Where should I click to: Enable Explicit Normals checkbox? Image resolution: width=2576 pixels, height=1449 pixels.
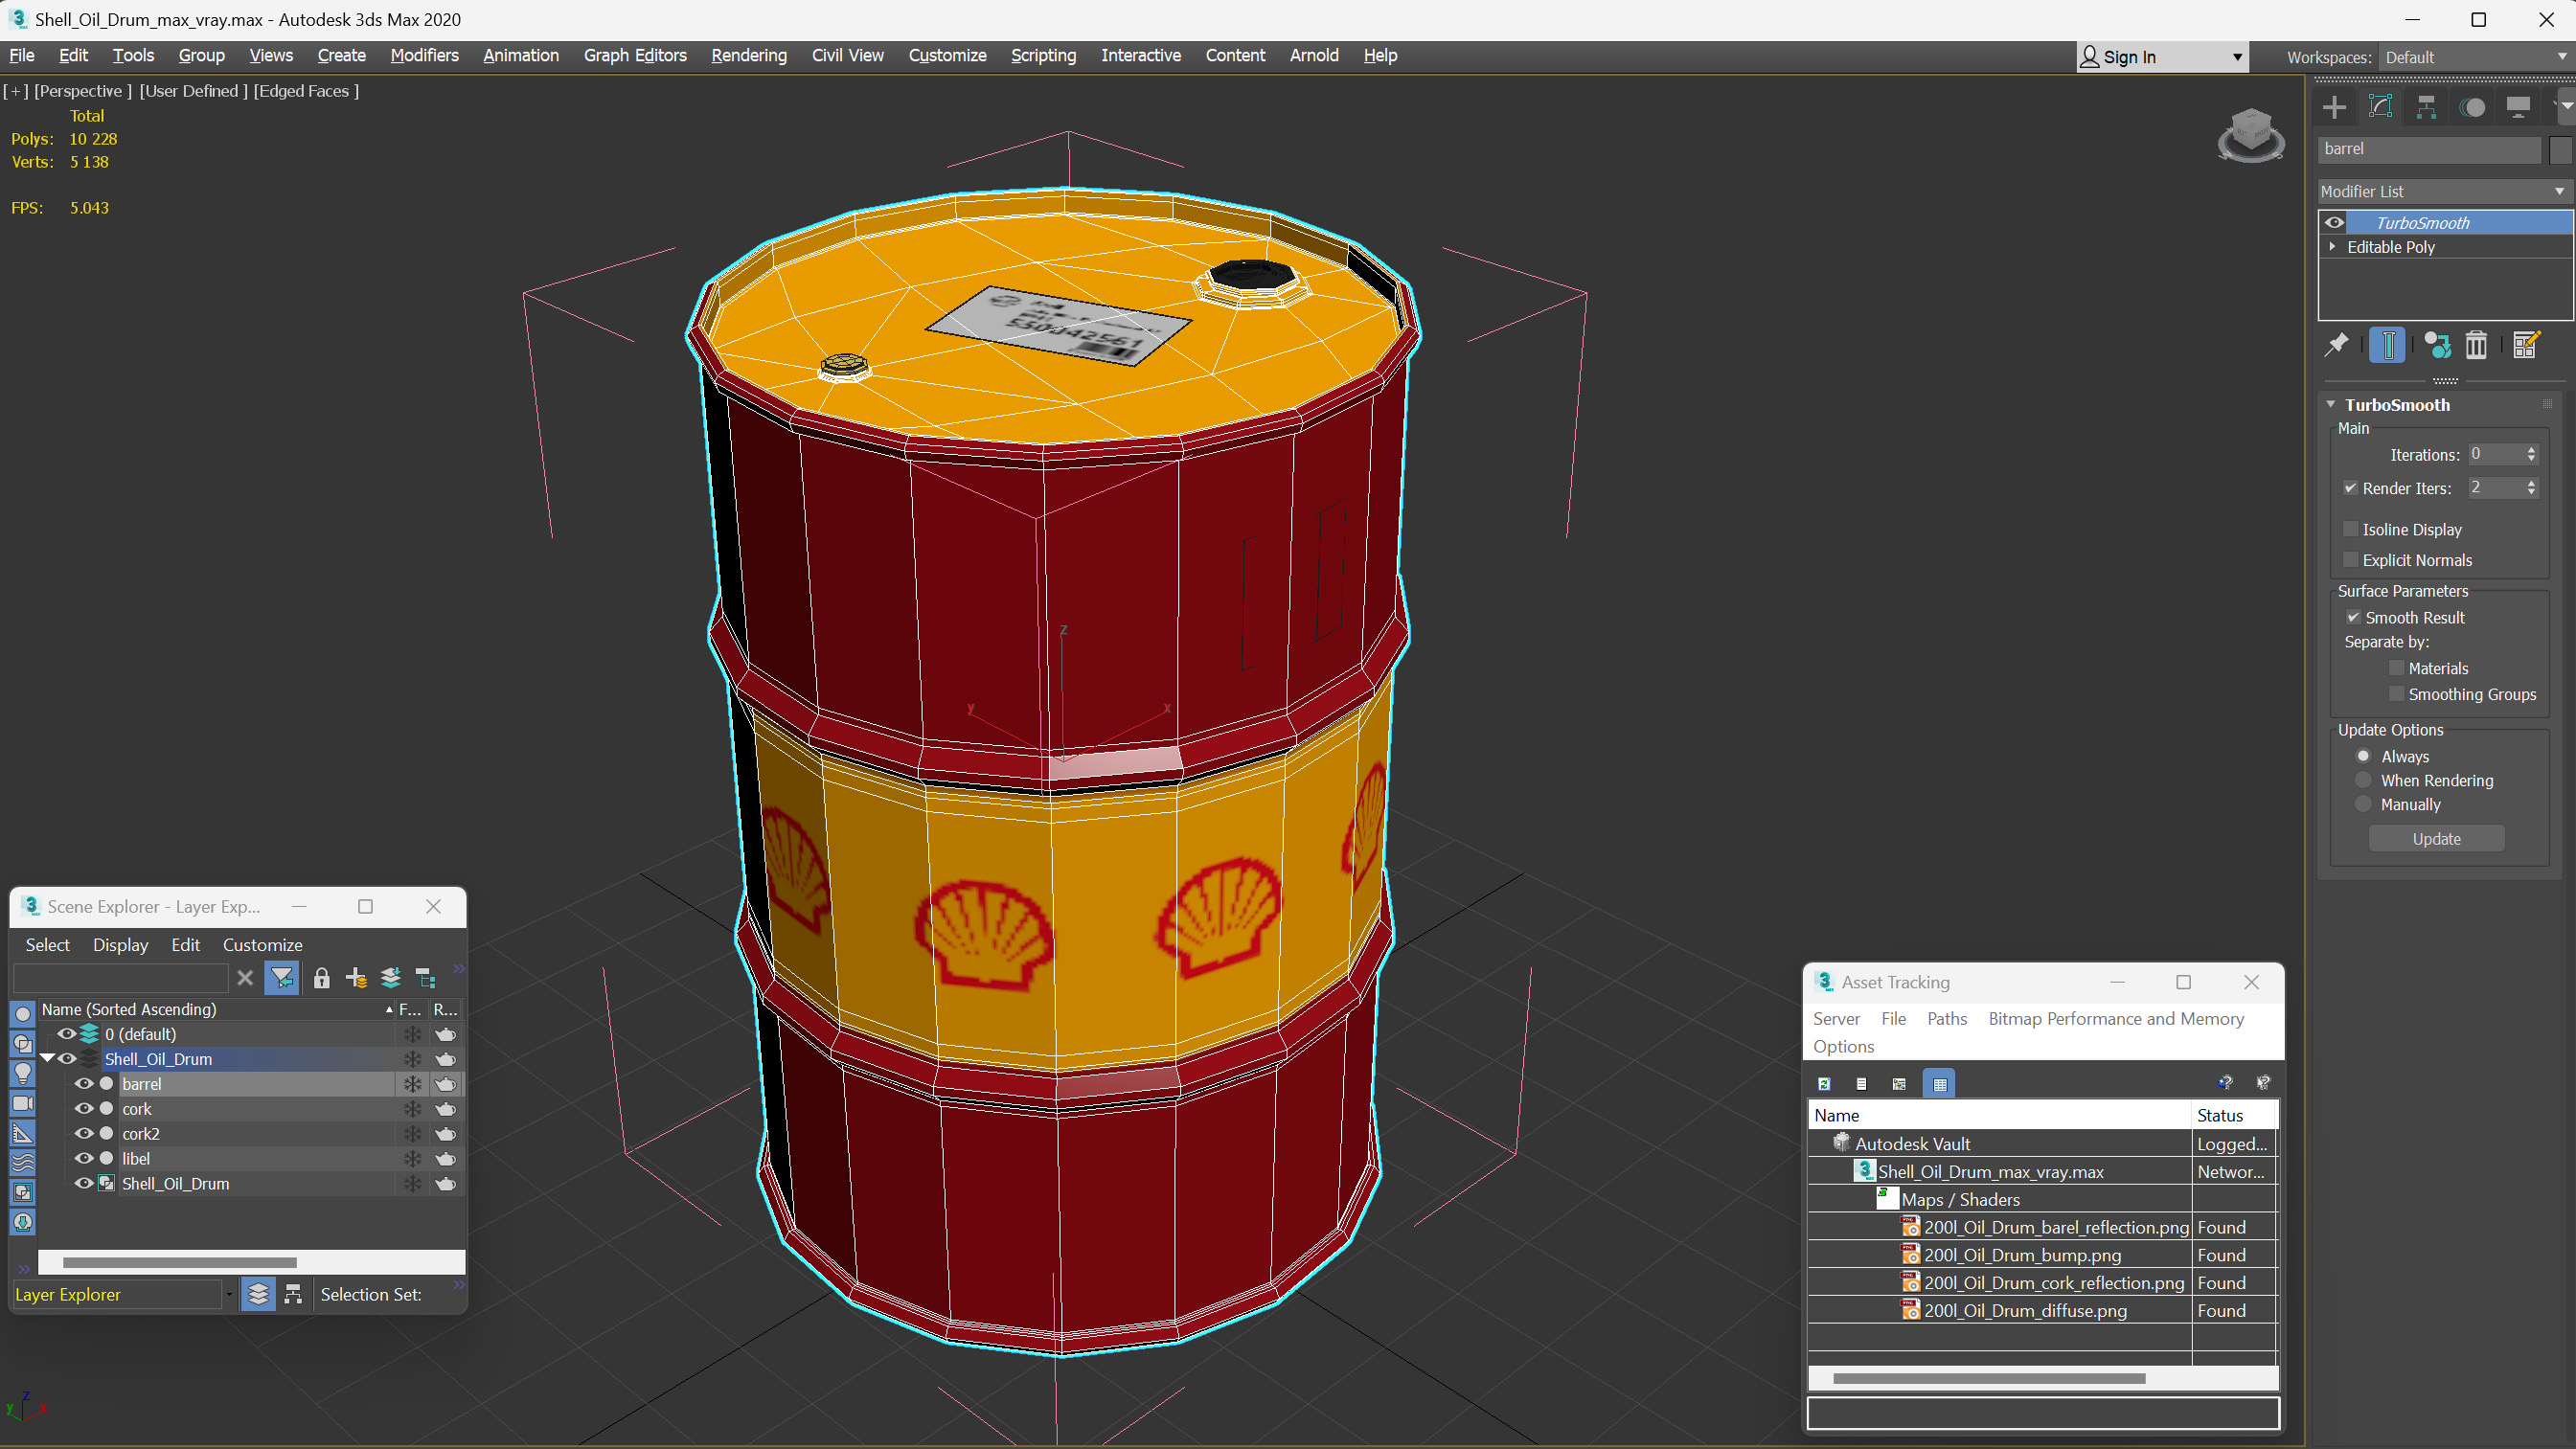(x=2351, y=560)
